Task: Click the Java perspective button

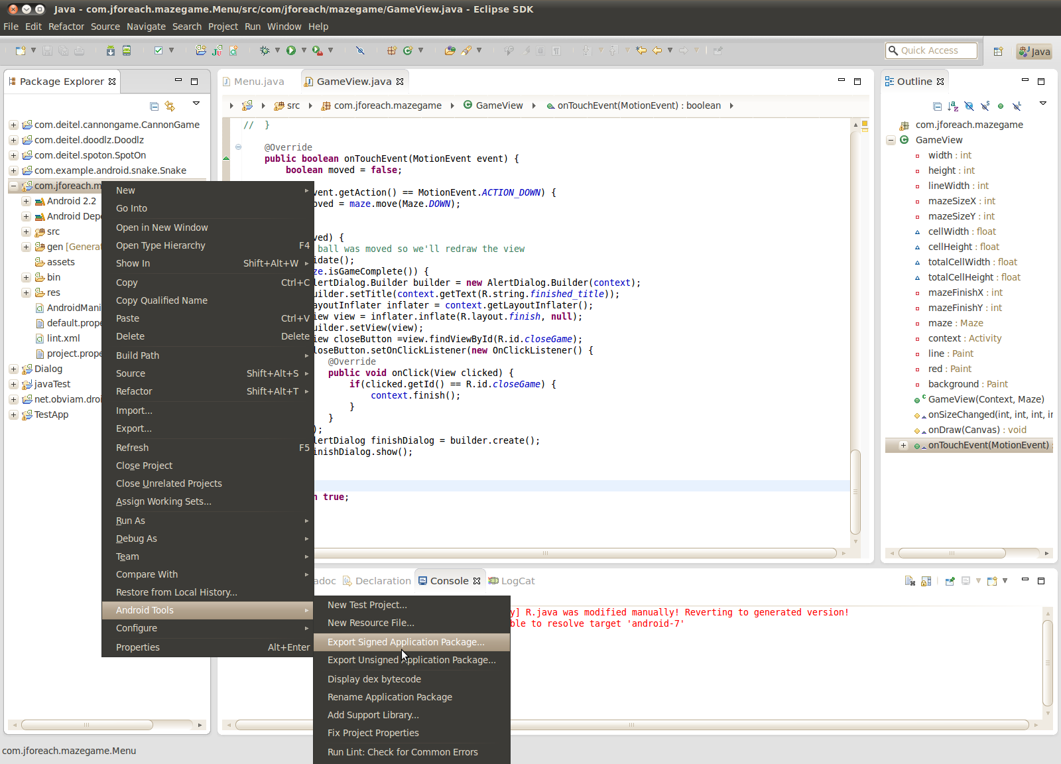Action: [1034, 51]
